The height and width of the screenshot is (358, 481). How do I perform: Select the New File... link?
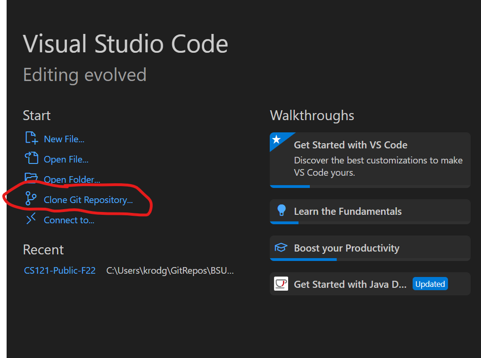coord(64,139)
